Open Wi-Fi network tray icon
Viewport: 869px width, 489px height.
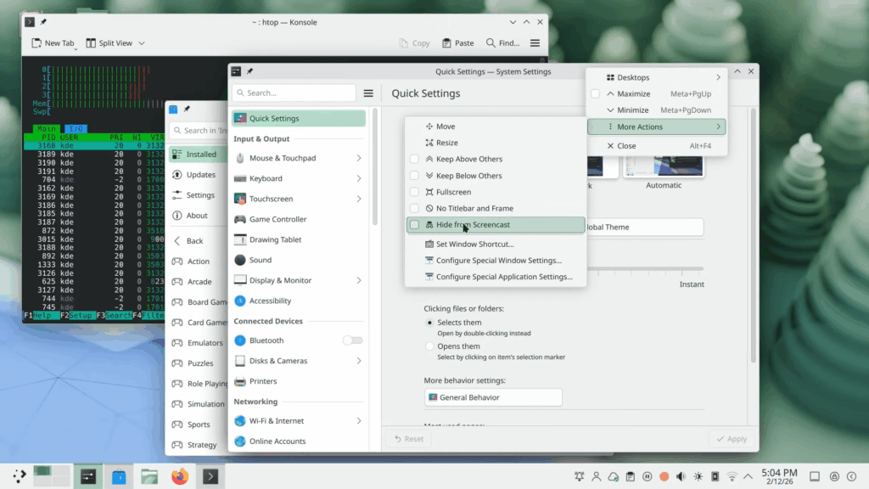[x=732, y=477]
